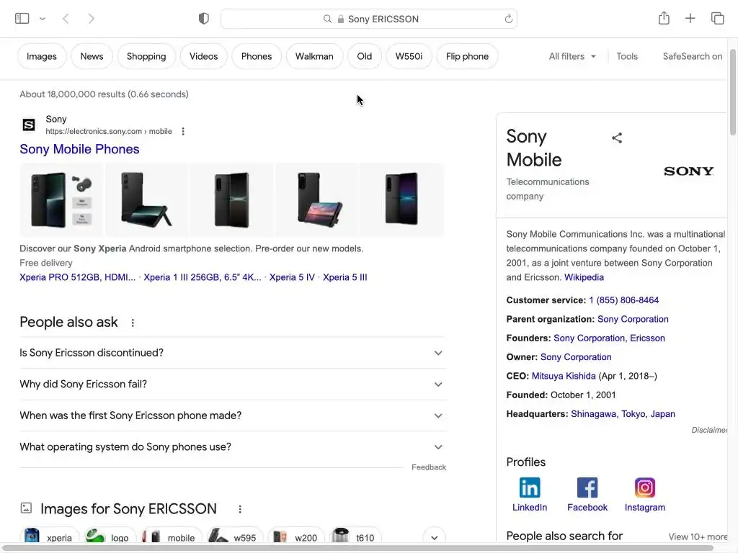
Task: Select the Walkman filter chip
Action: point(314,56)
